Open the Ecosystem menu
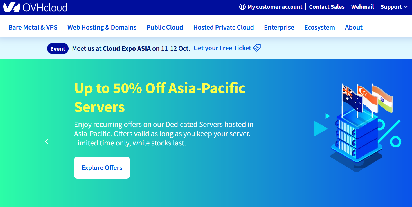Image resolution: width=412 pixels, height=207 pixels. click(319, 27)
